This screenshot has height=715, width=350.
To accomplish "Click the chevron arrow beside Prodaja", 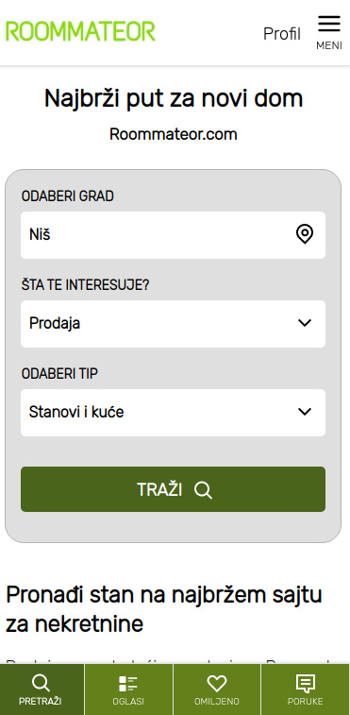I will 305,323.
